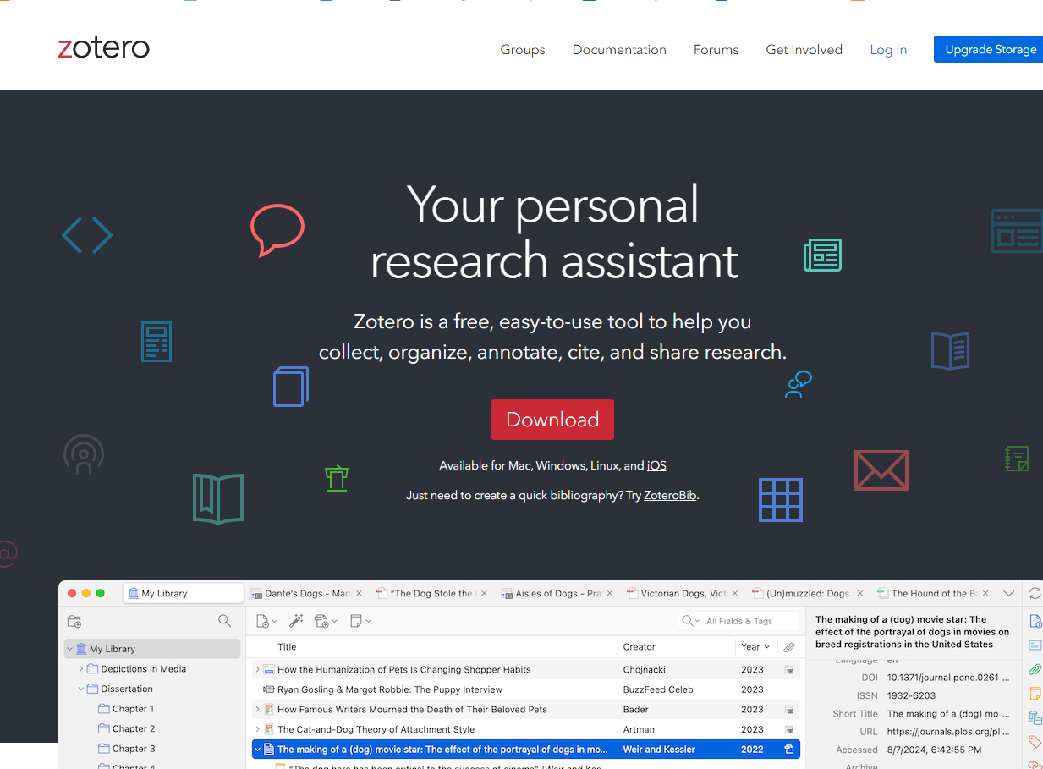1043x769 pixels.
Task: Click the red Download button
Action: [x=552, y=420]
